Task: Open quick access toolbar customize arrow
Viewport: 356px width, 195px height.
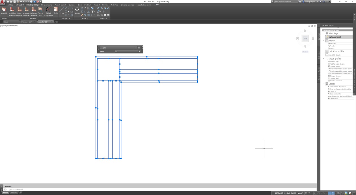Action: pyautogui.click(x=41, y=1)
